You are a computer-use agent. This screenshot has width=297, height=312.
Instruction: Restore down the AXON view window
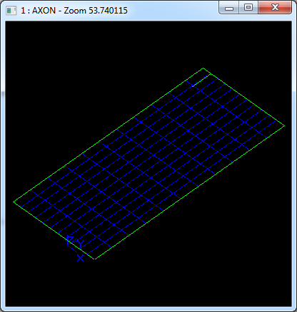(x=248, y=8)
